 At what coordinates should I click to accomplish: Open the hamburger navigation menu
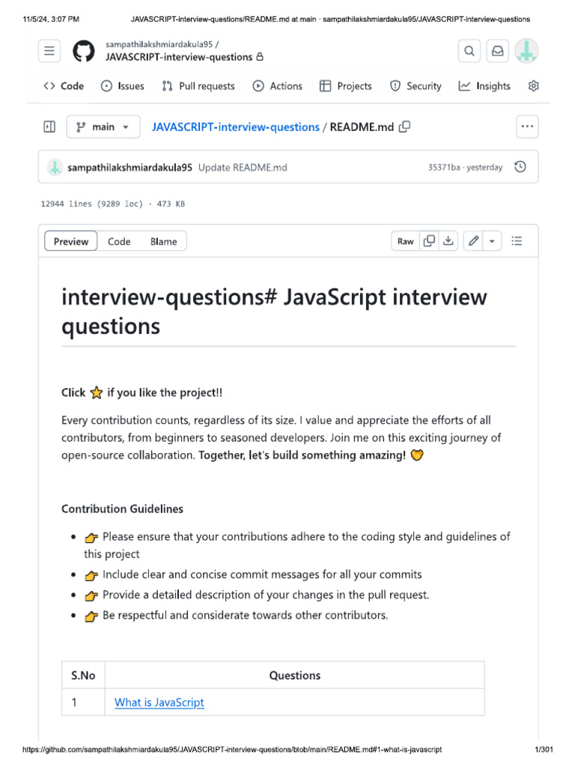click(49, 51)
